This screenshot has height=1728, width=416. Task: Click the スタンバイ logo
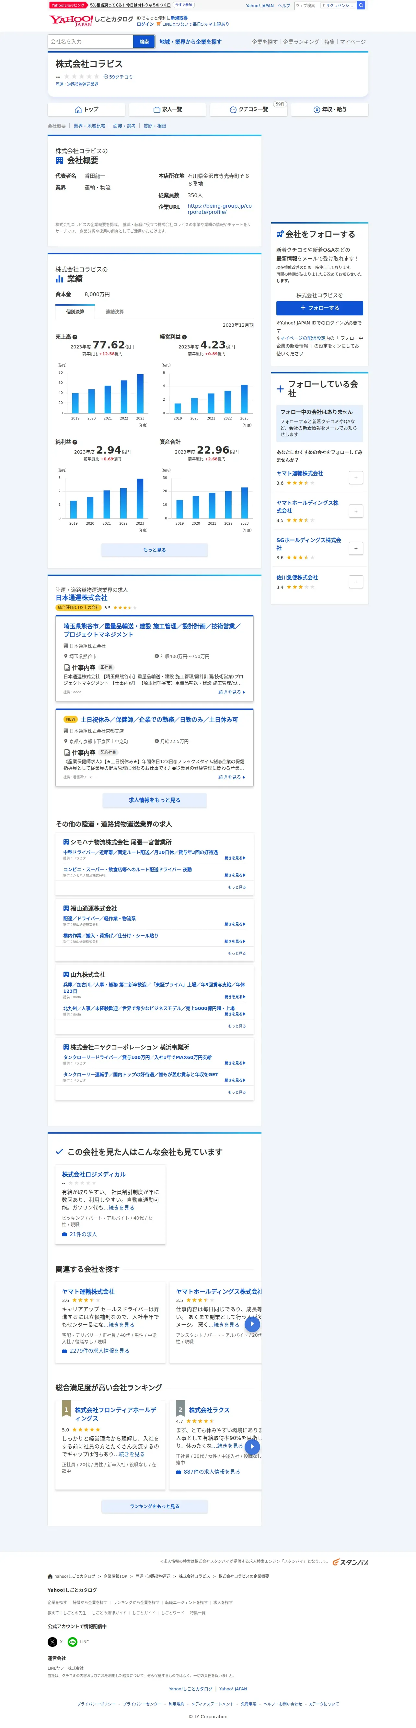coord(350,1562)
